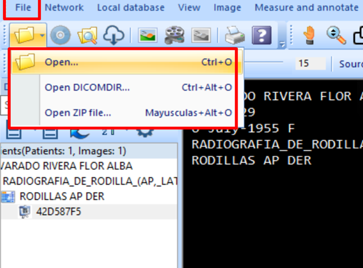Select Open ZIP file... menu entry
Screen dimensions: 363x268
[77, 113]
